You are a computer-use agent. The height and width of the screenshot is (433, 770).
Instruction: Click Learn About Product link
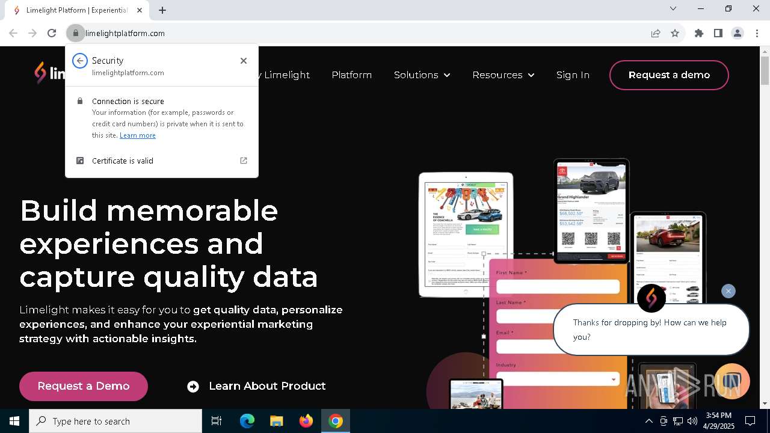pos(267,386)
